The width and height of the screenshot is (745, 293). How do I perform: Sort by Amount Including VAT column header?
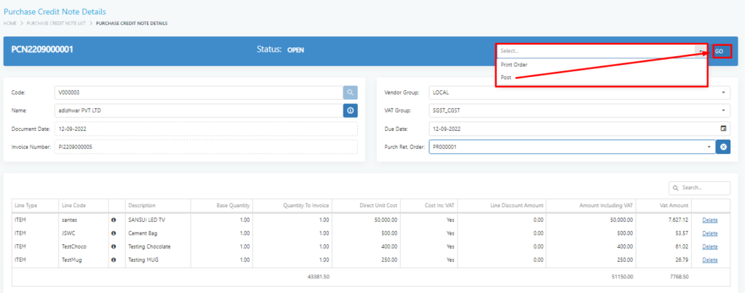tap(606, 206)
